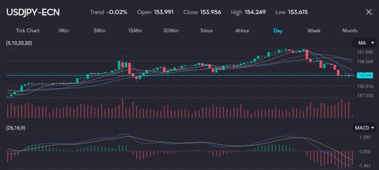The image size is (379, 170).
Task: Open the MACD indicator dropdown
Action: point(365,128)
